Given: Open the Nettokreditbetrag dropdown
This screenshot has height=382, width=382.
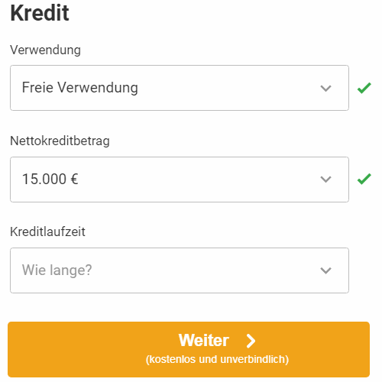Looking at the screenshot, I should 180,180.
